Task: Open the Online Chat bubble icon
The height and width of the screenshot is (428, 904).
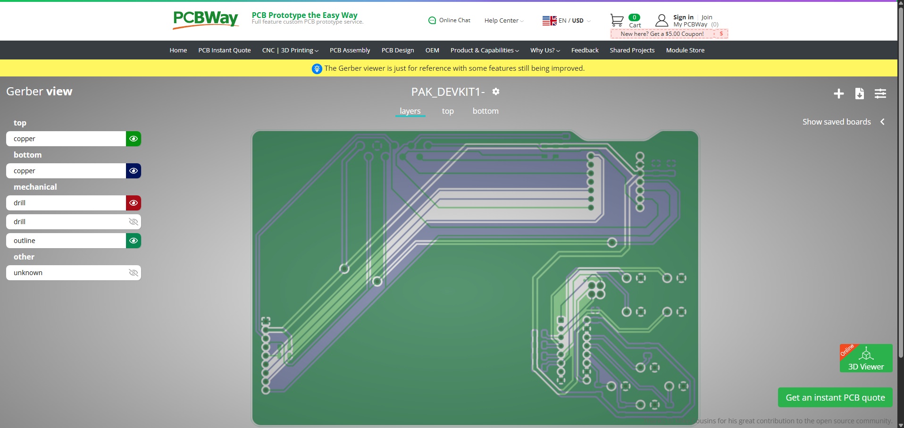Action: click(x=432, y=20)
